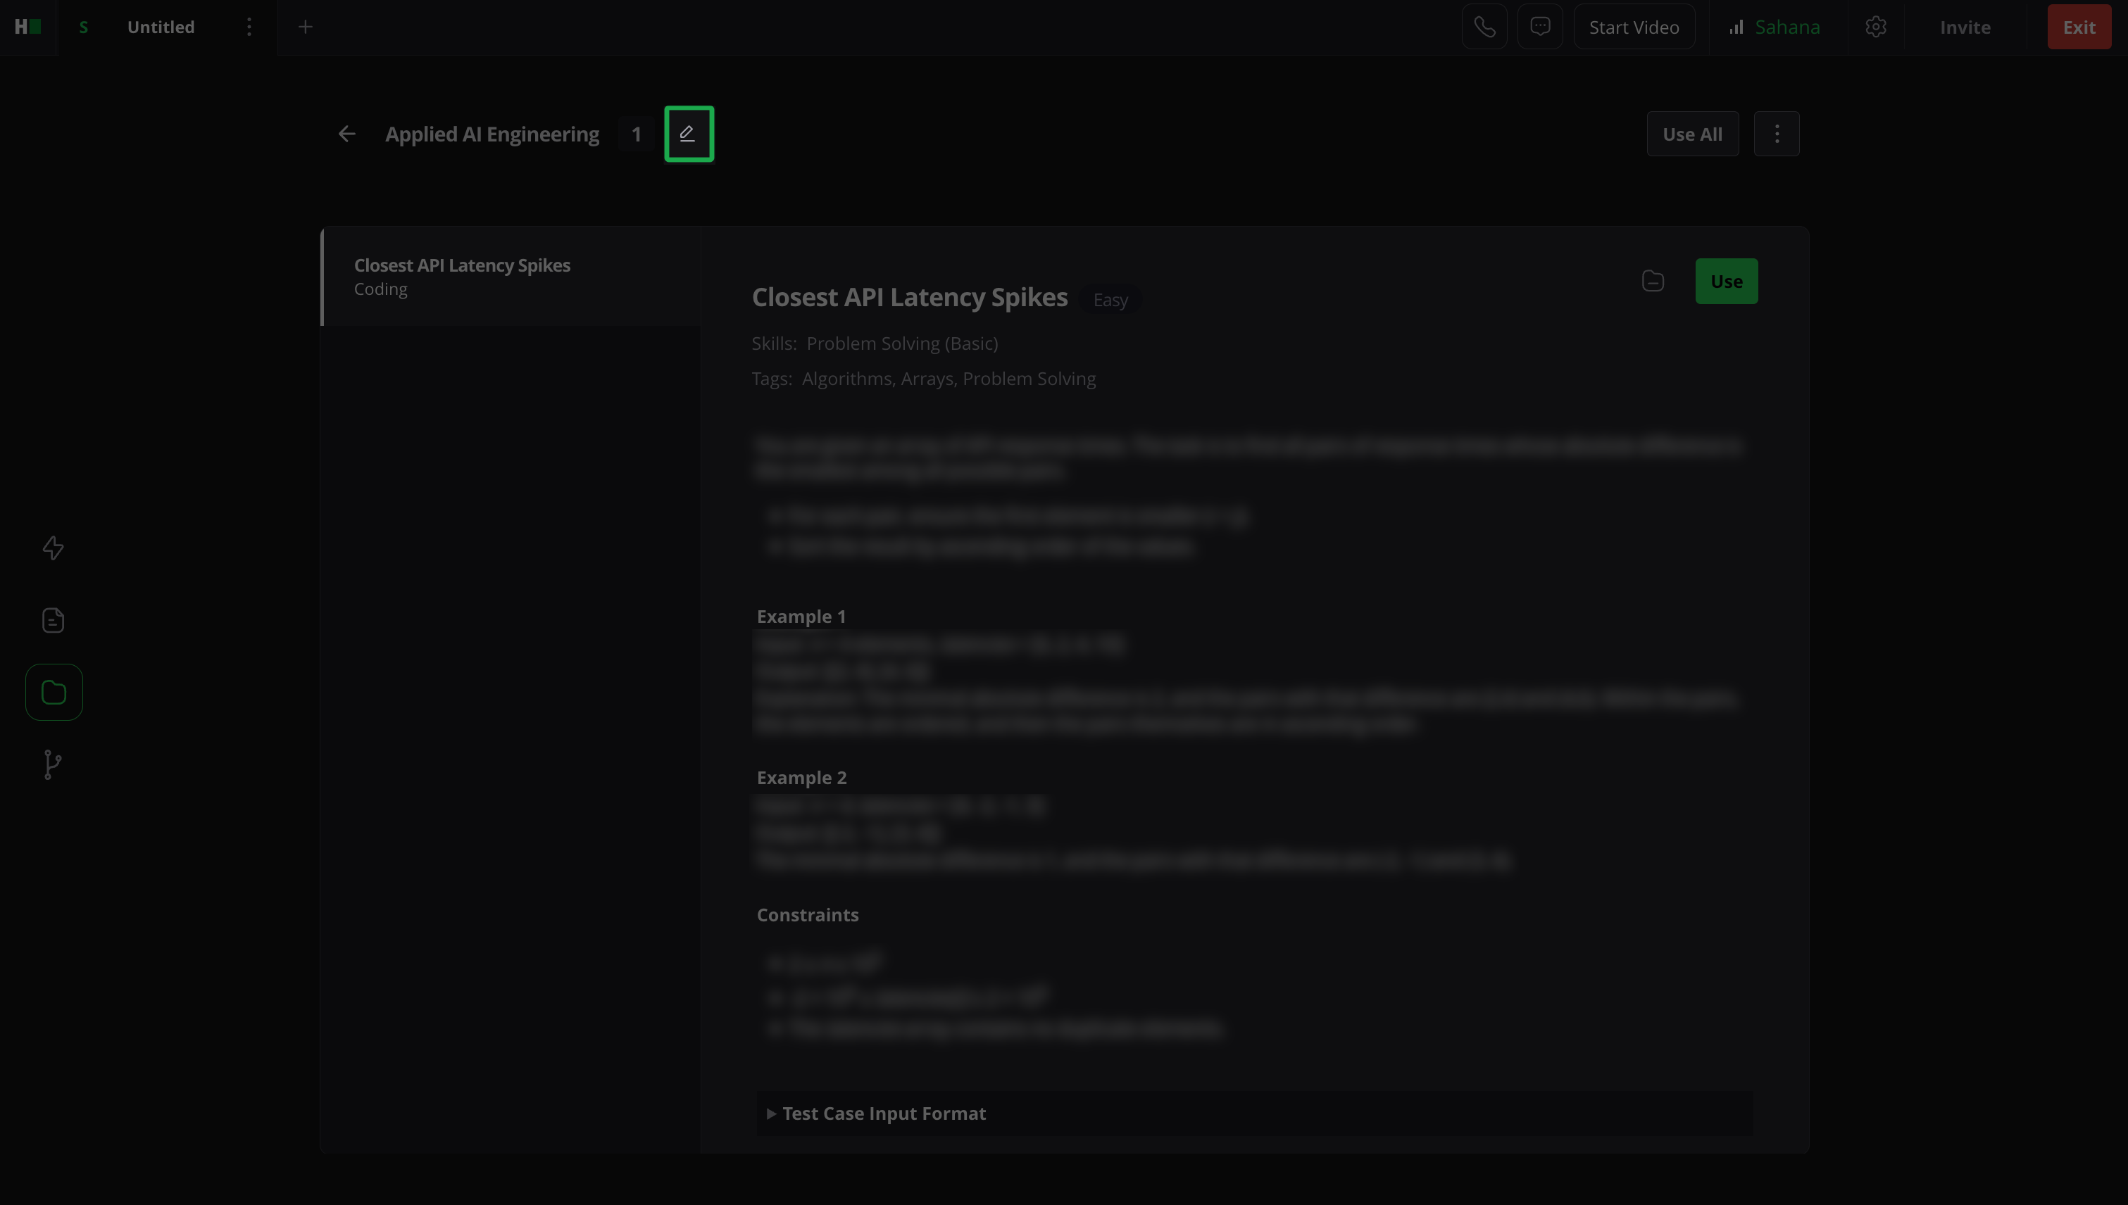Screen dimensions: 2128x1205
Task: Click the phone call icon
Action: tap(1484, 27)
